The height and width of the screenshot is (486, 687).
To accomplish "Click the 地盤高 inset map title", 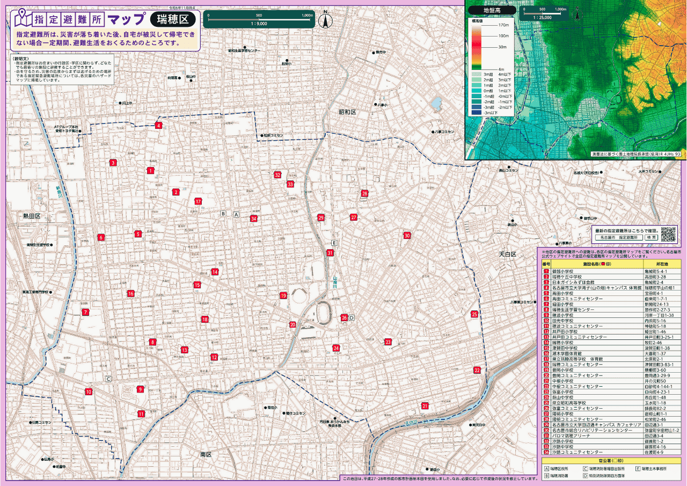I will point(492,10).
